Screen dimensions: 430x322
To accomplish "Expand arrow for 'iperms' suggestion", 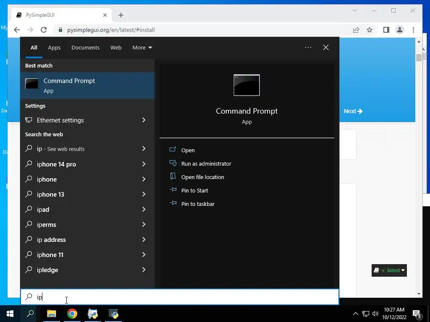I will click(144, 224).
